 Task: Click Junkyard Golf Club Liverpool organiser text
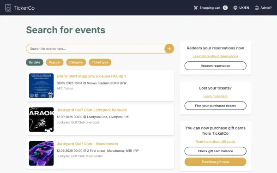pyautogui.click(x=78, y=122)
